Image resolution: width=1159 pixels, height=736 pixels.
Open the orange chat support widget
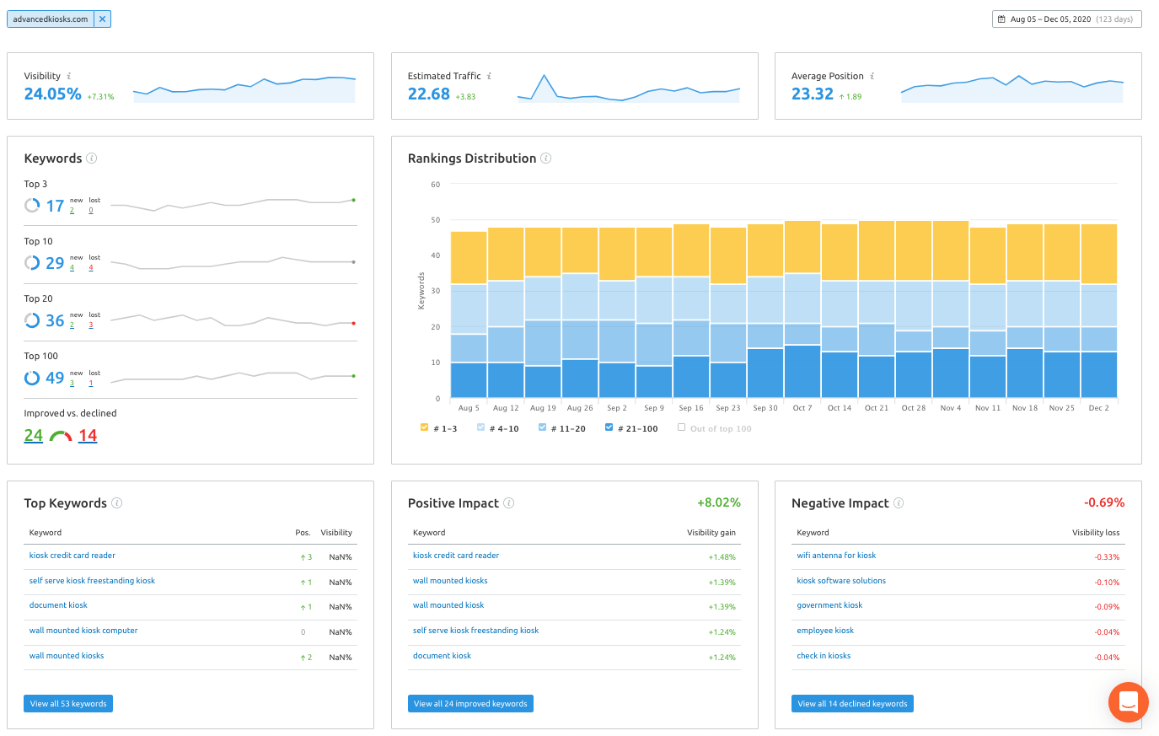(x=1129, y=702)
